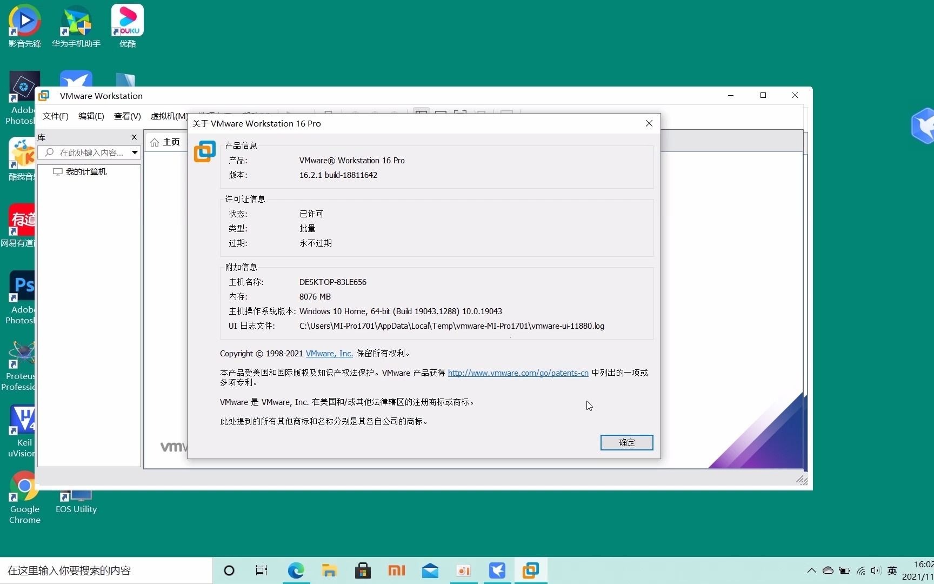Screen dimensions: 934x584
Task: Click the Windows 10 Home host OS text
Action: tap(401, 311)
